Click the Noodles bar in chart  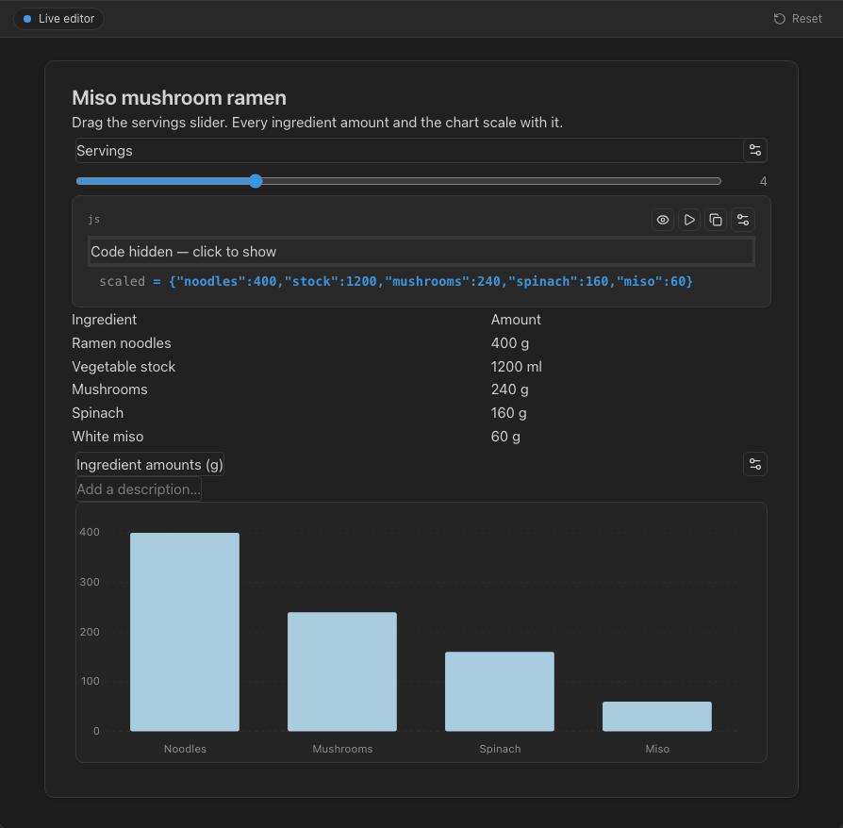point(185,632)
